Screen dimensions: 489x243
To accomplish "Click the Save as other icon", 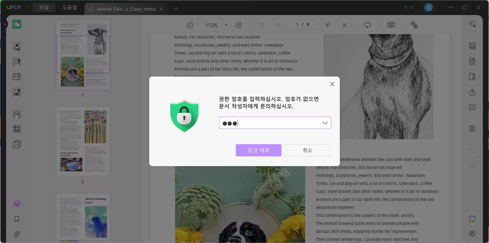I will tap(472, 129).
